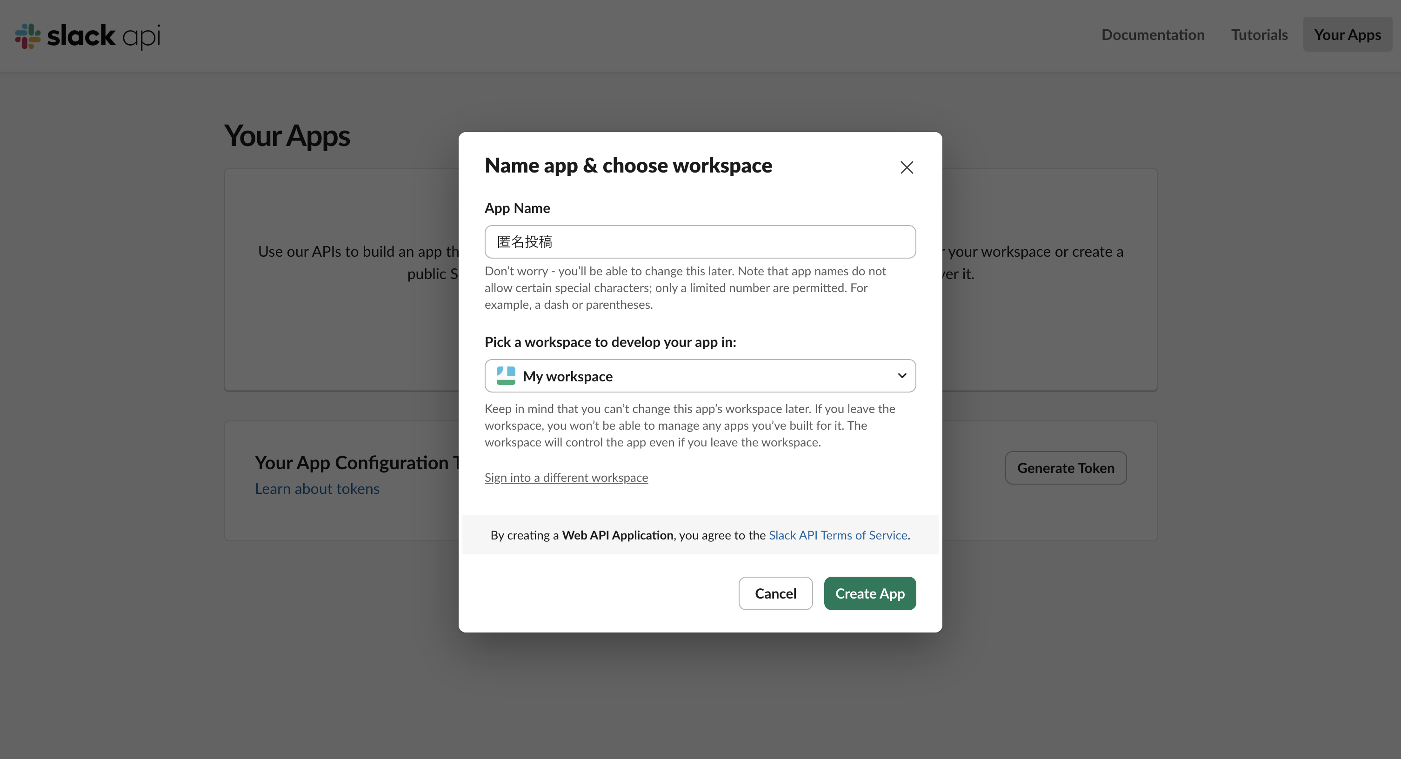
Task: Cancel the app creation dialog
Action: tap(775, 593)
